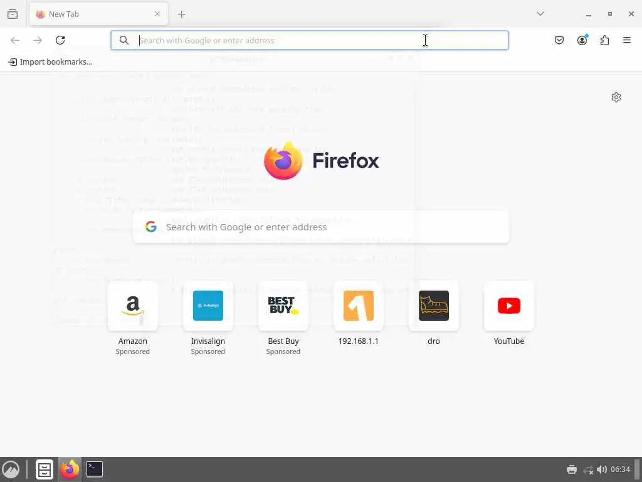Image resolution: width=642 pixels, height=482 pixels.
Task: Open the Invisalign sponsored shortcut
Action: tap(208, 306)
